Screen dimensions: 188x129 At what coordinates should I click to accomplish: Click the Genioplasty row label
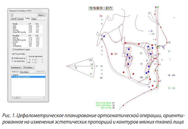click(17, 46)
